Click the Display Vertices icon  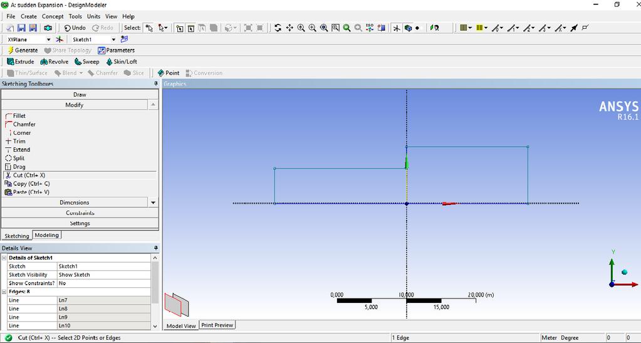[x=585, y=28]
